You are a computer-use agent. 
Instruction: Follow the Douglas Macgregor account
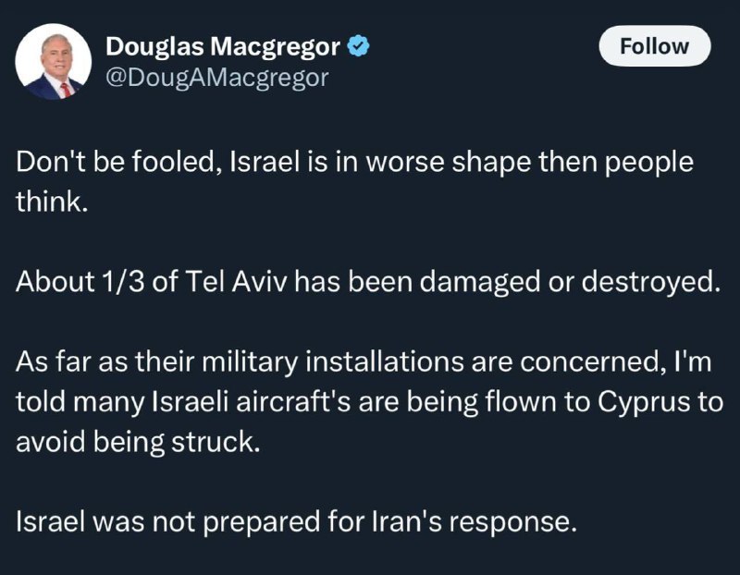(655, 46)
